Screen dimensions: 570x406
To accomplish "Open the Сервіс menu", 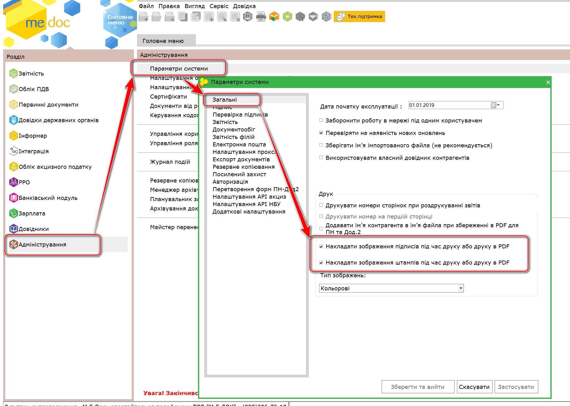I will 219,6.
